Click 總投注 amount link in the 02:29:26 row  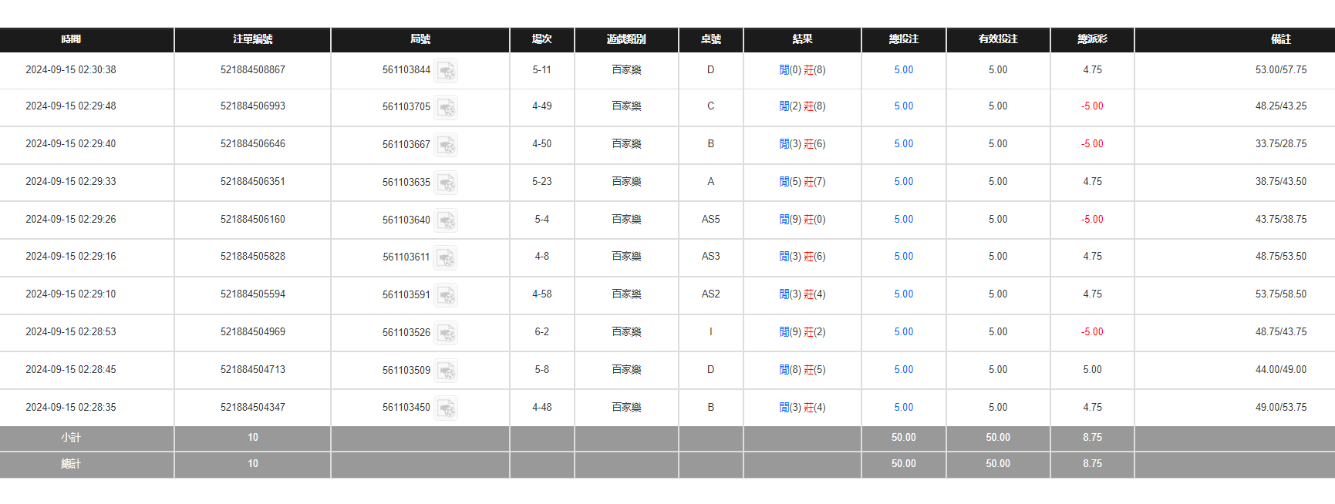tap(903, 220)
